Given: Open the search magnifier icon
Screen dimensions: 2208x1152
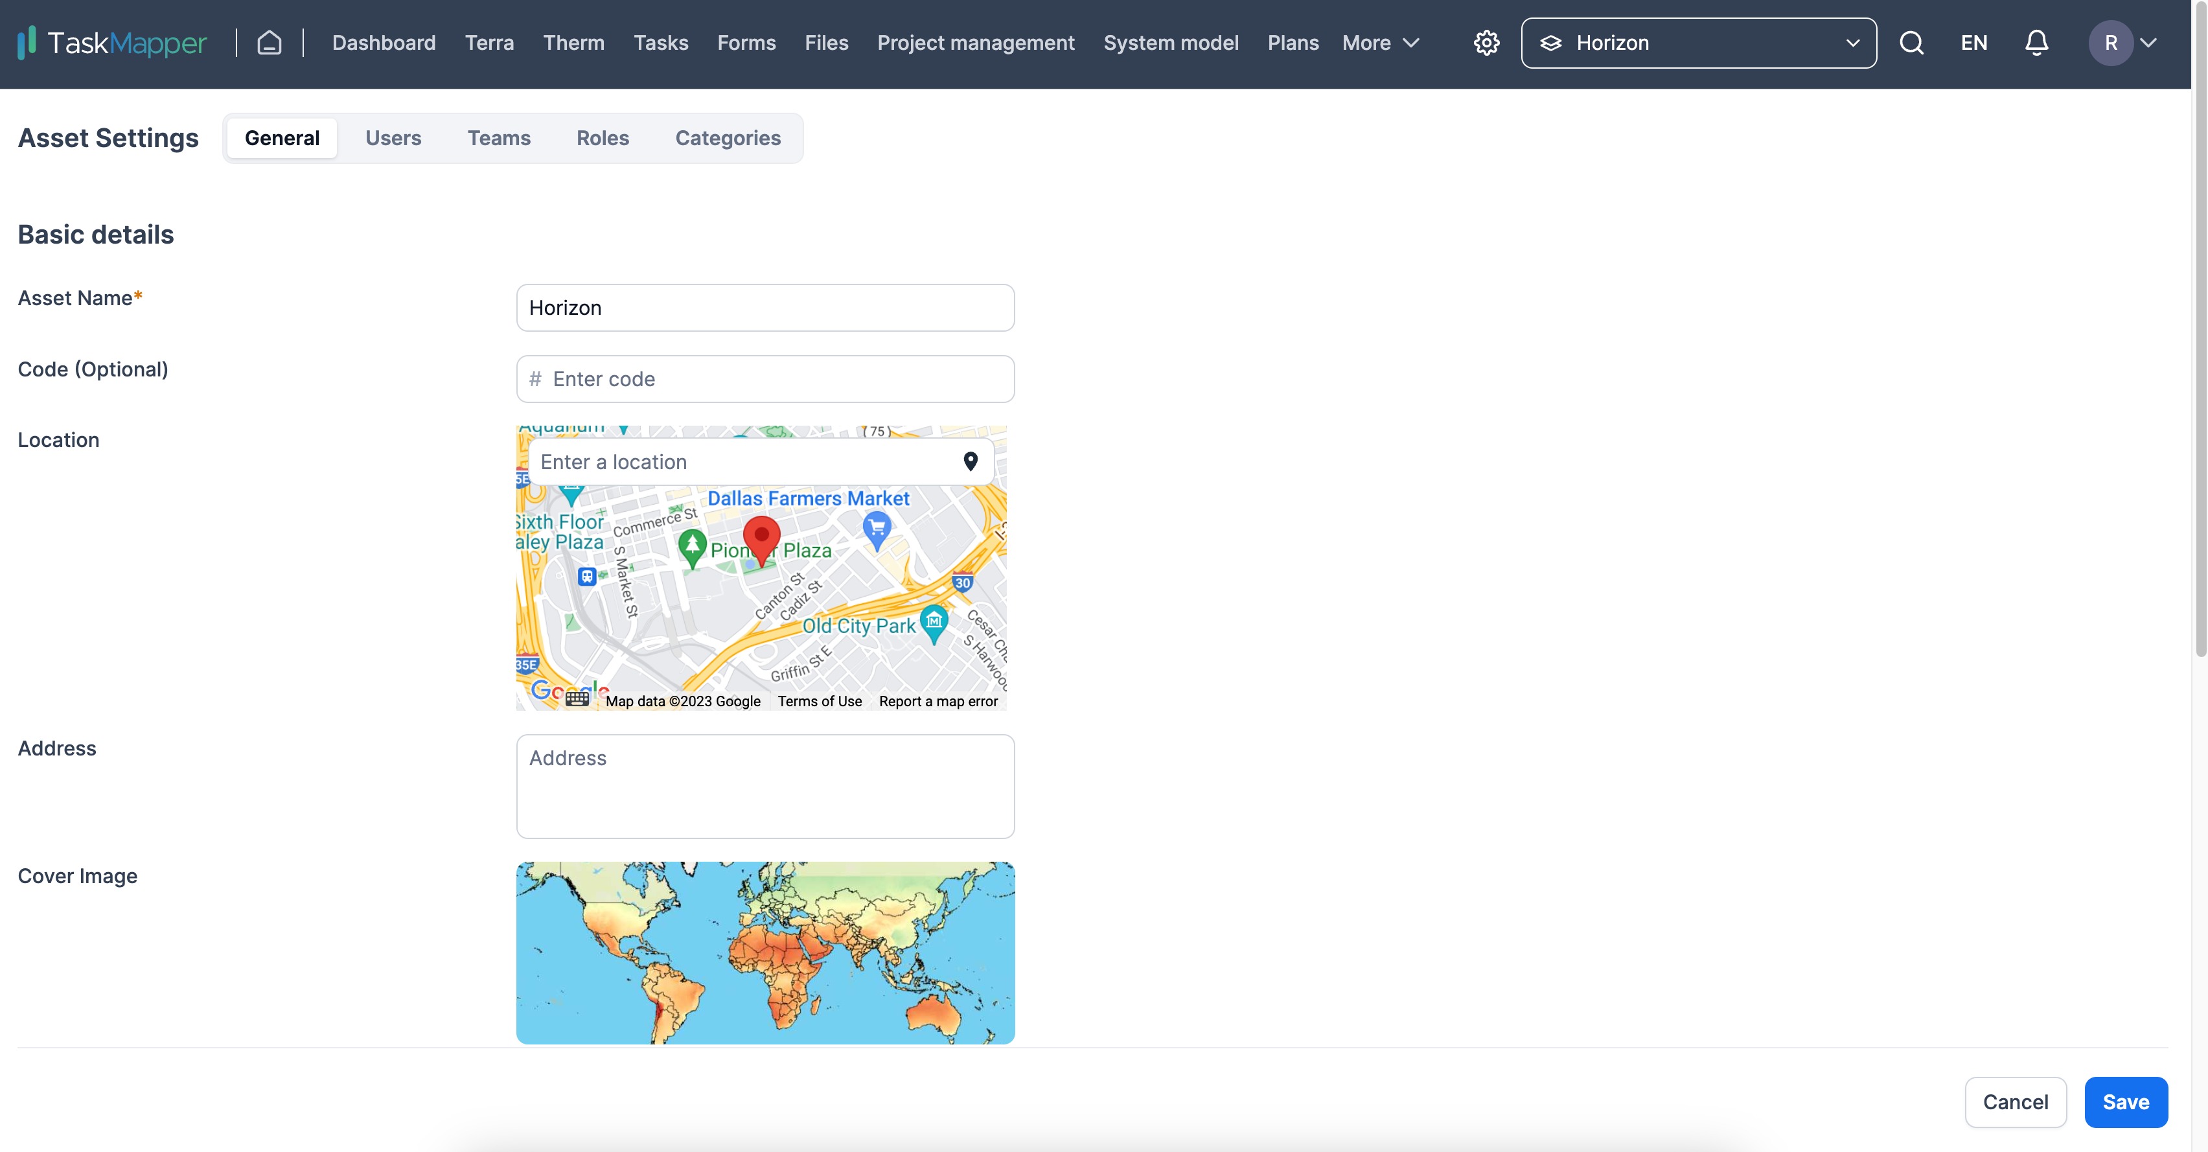Looking at the screenshot, I should point(1911,43).
